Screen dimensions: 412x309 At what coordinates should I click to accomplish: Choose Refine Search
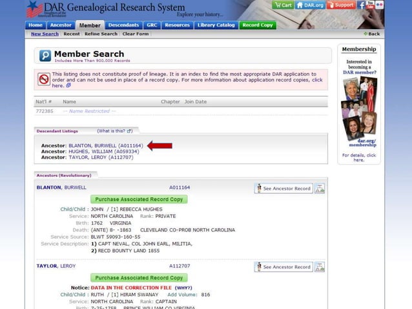pos(101,34)
